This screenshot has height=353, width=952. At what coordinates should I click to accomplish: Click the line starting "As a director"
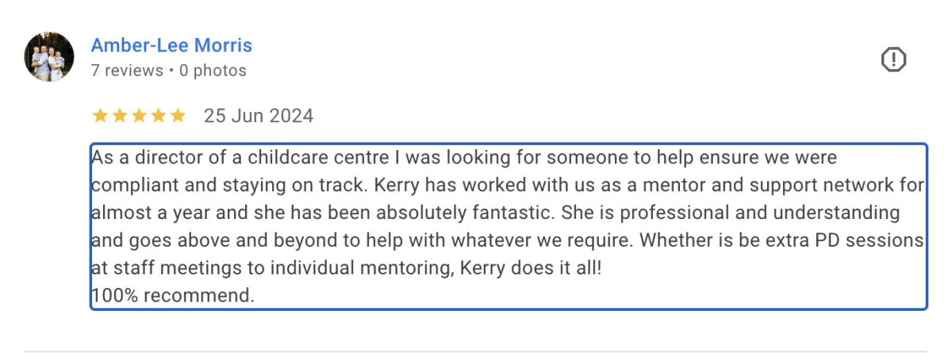coord(464,158)
